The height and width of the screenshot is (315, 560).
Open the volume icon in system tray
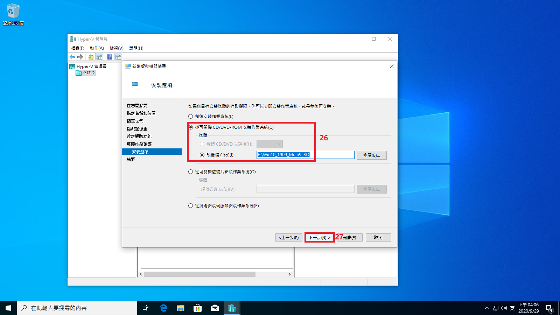pos(504,308)
